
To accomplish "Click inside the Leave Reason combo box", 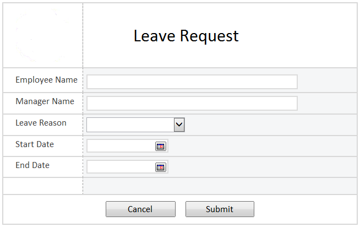I will [x=130, y=125].
